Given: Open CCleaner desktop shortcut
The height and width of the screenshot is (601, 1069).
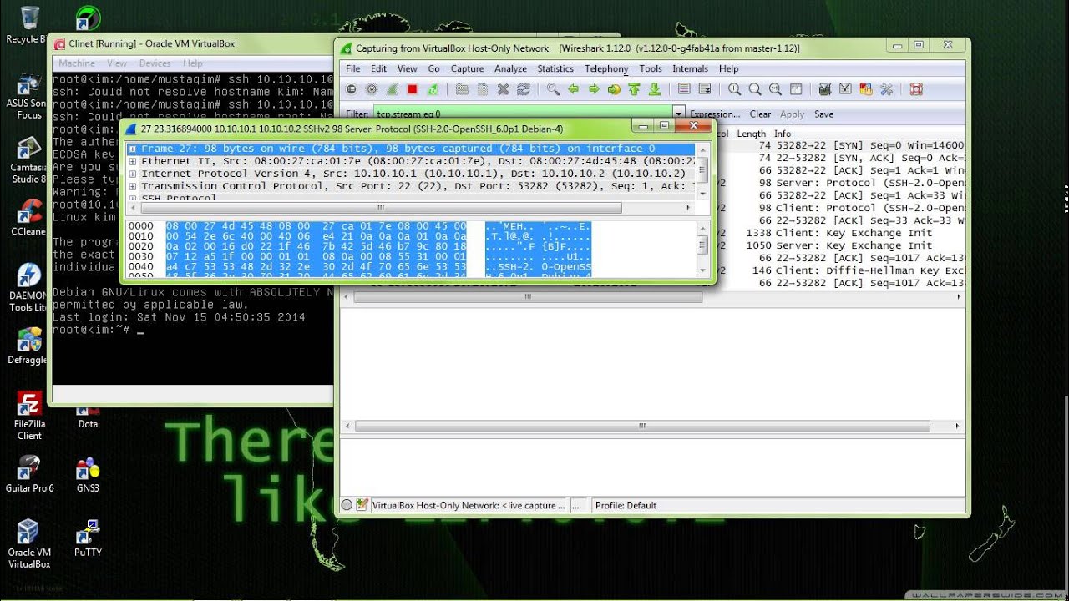Looking at the screenshot, I should (x=28, y=217).
